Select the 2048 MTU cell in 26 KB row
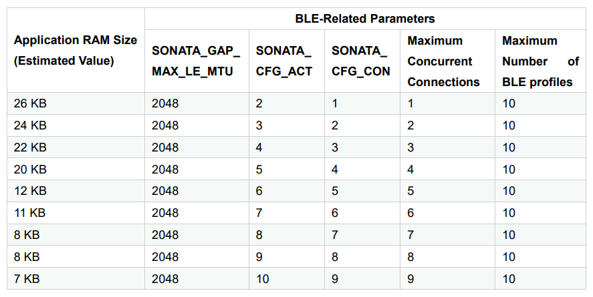The height and width of the screenshot is (297, 593). 197,103
